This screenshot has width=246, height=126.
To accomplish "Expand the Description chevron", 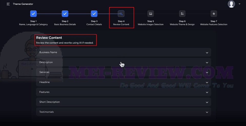I will tap(207, 63).
